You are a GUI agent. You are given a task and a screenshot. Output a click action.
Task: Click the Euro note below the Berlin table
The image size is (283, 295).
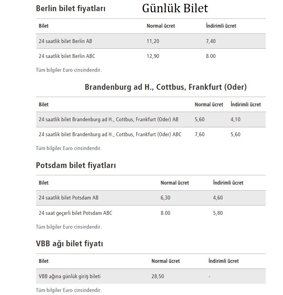tap(69, 70)
